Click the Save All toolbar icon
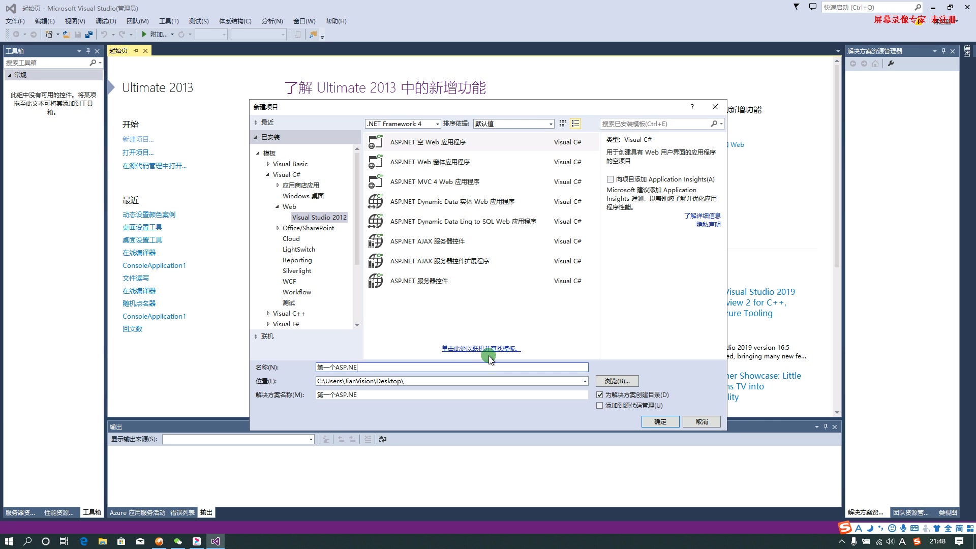The height and width of the screenshot is (549, 976). pos(88,34)
